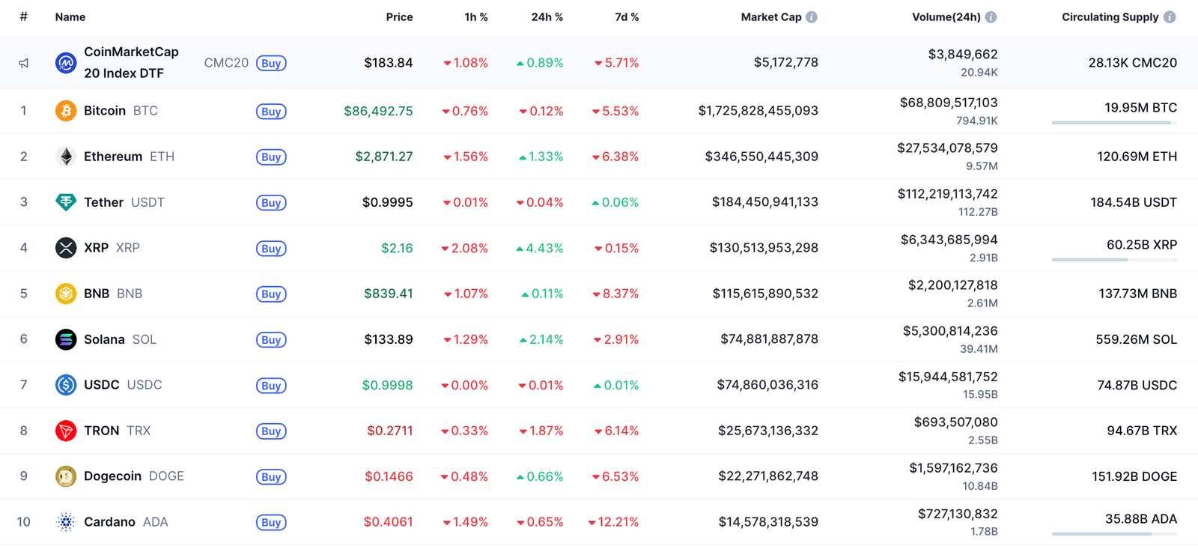Click the Cardano logo icon
Image resolution: width=1198 pixels, height=549 pixels.
coord(66,522)
